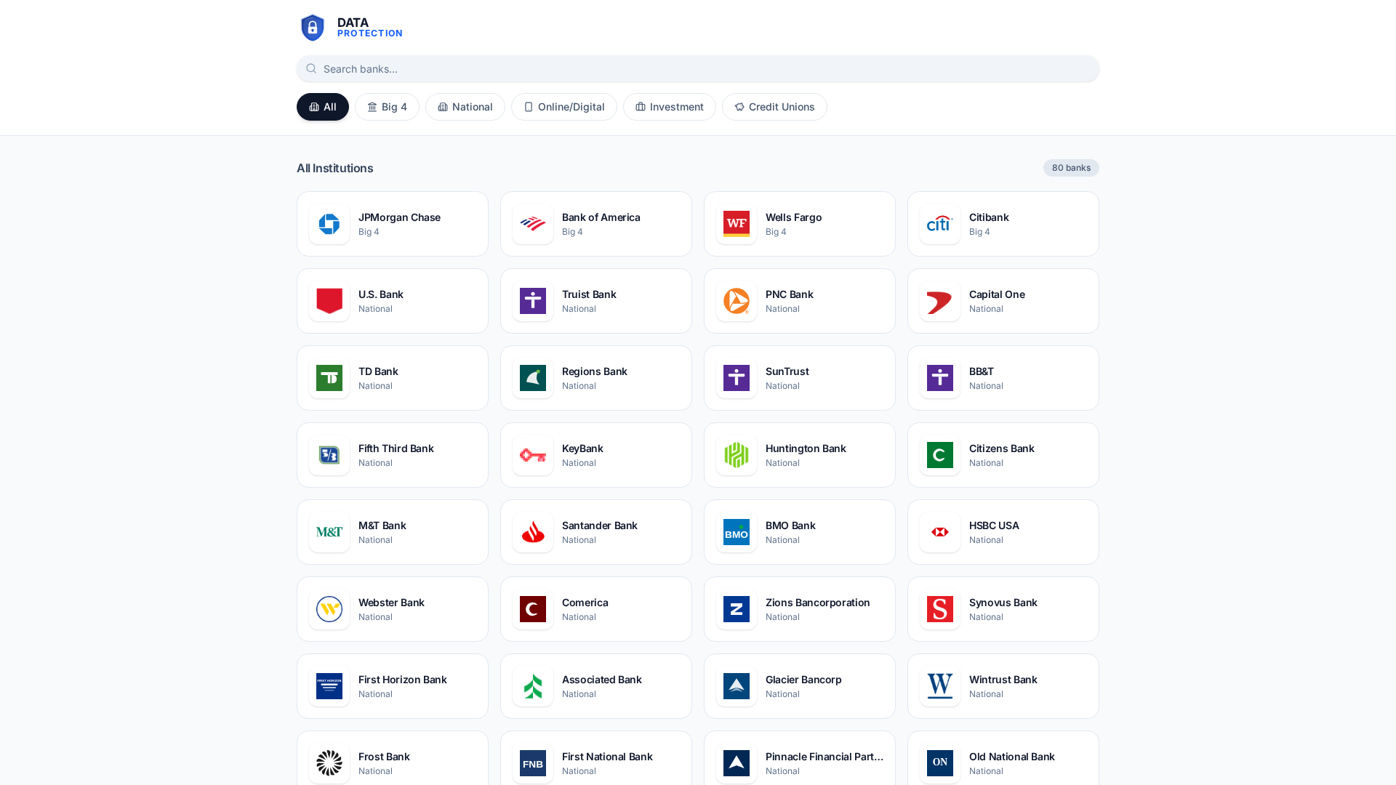This screenshot has height=785, width=1396.
Task: Click the Wintrust Bank W logo
Action: point(940,686)
